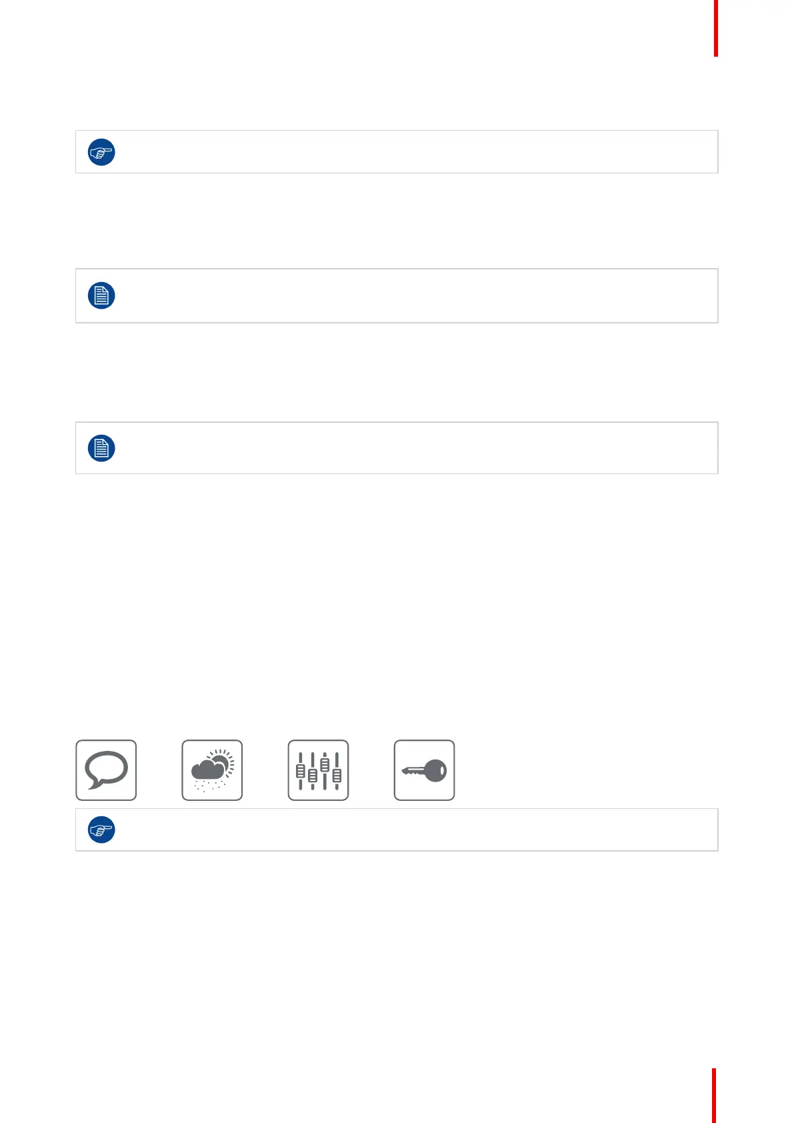Open the mixer sliders settings icon
This screenshot has height=1123, width=794.
pos(318,770)
